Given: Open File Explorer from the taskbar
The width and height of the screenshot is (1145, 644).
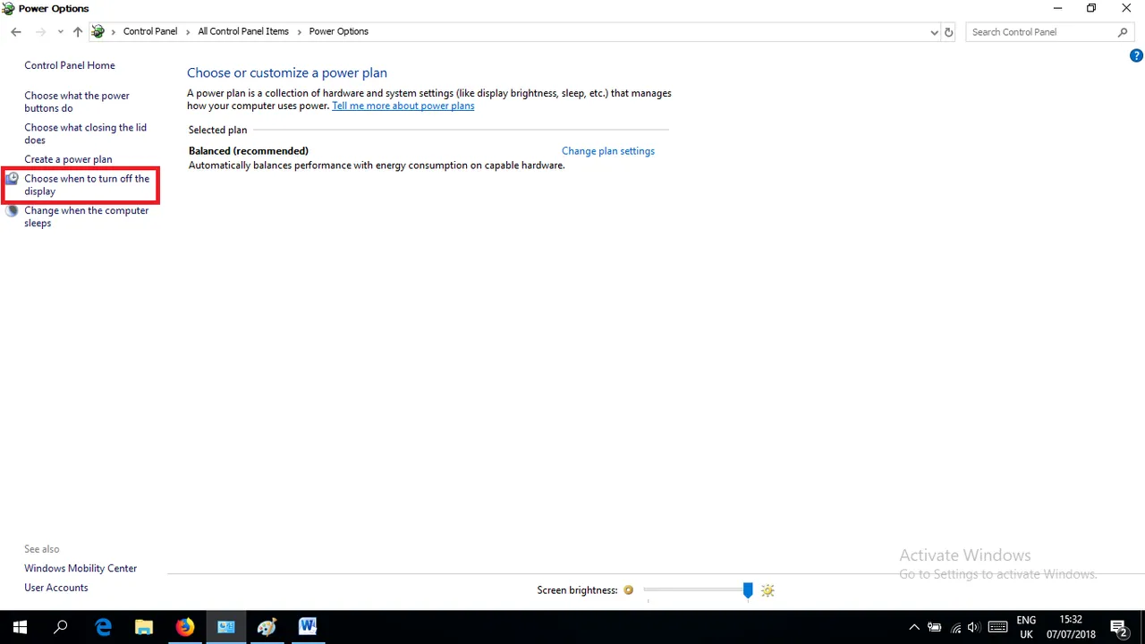Looking at the screenshot, I should coord(144,627).
